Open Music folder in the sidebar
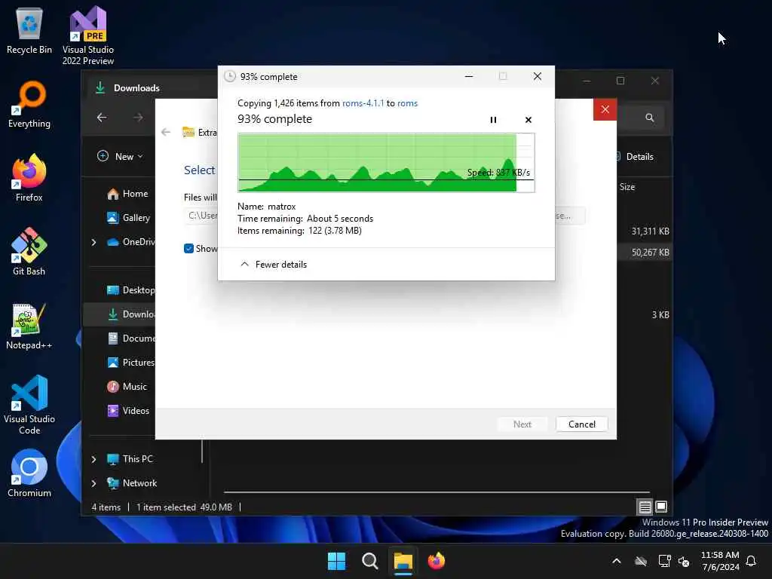Screen dimensions: 772x579 [127, 387]
